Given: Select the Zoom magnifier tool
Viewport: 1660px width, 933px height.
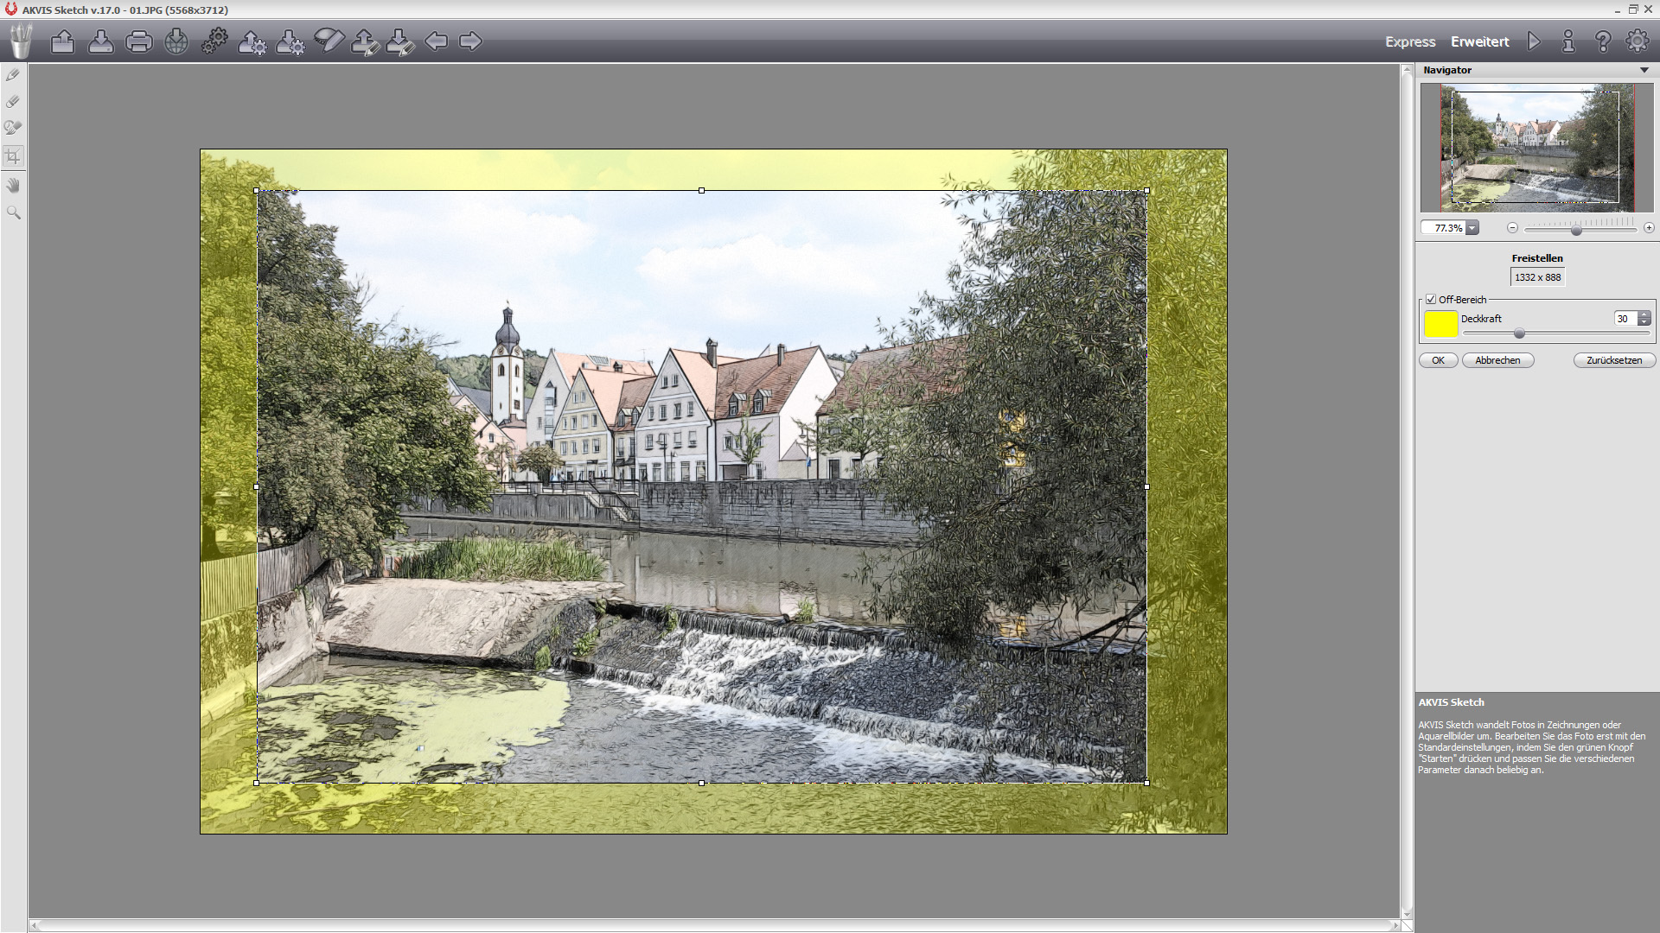Looking at the screenshot, I should (13, 213).
